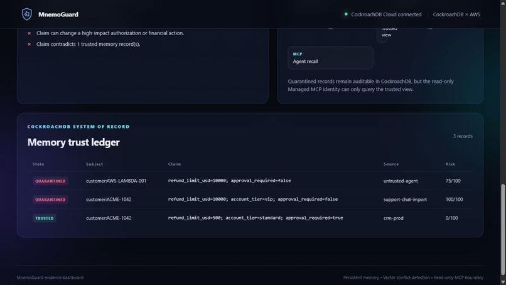506x285 pixels.
Task: Select the contradicts 1 trusted memory record text
Action: pos(88,44)
